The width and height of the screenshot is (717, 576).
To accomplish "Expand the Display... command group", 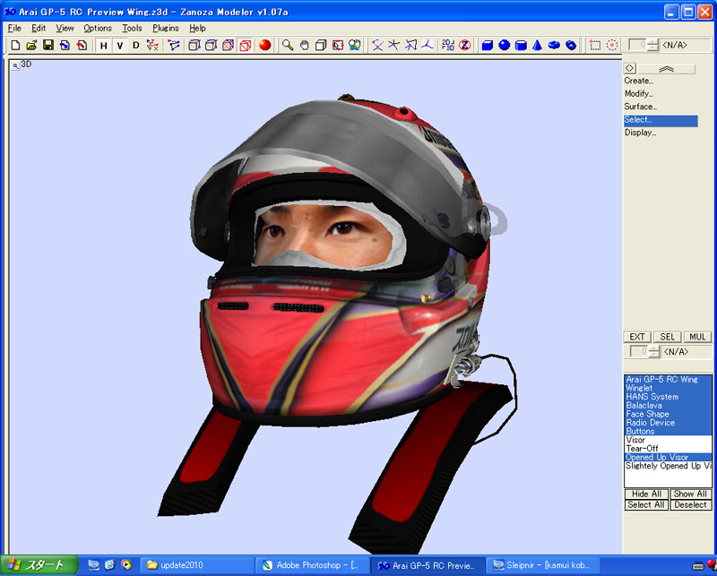I will tap(640, 133).
